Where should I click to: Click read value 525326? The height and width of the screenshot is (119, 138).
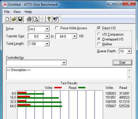pyautogui.click(x=125, y=106)
